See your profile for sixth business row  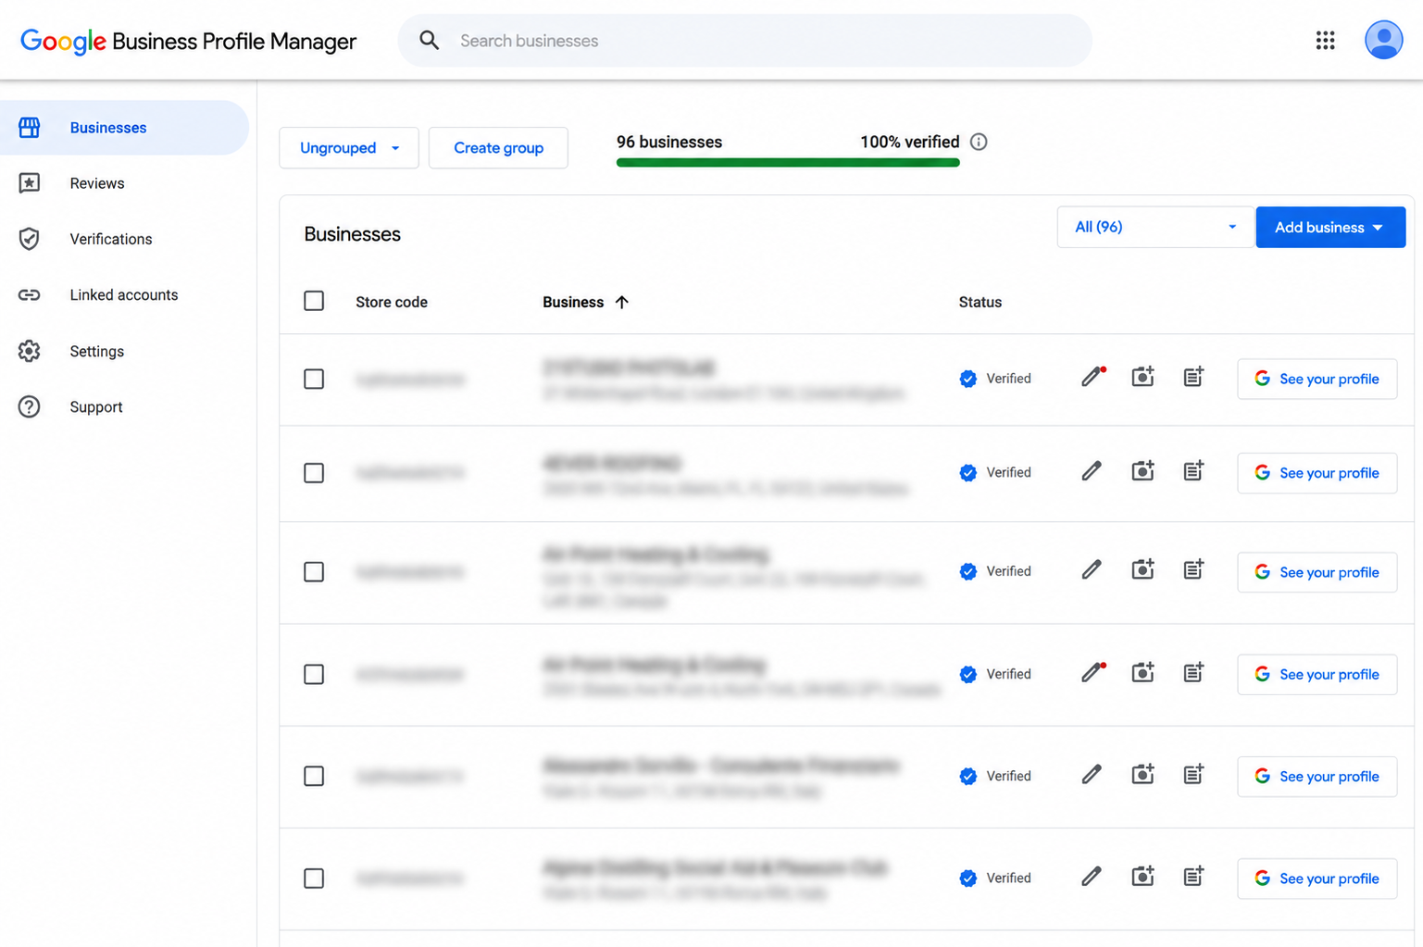pos(1317,878)
